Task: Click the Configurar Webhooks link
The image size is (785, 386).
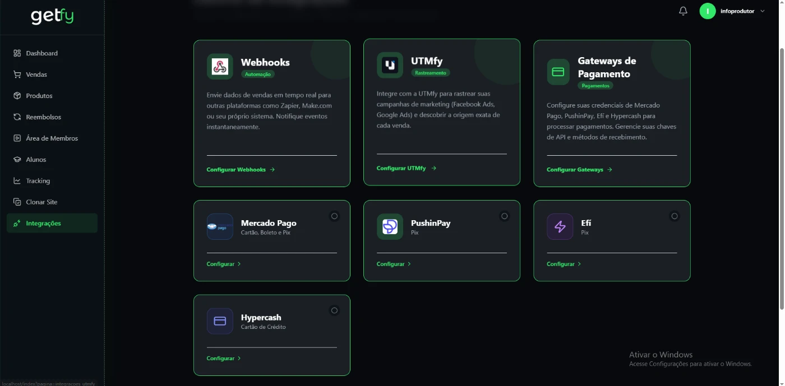Action: click(241, 170)
